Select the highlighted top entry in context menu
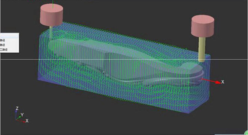Screen dimensions: 248x135 point(9,35)
